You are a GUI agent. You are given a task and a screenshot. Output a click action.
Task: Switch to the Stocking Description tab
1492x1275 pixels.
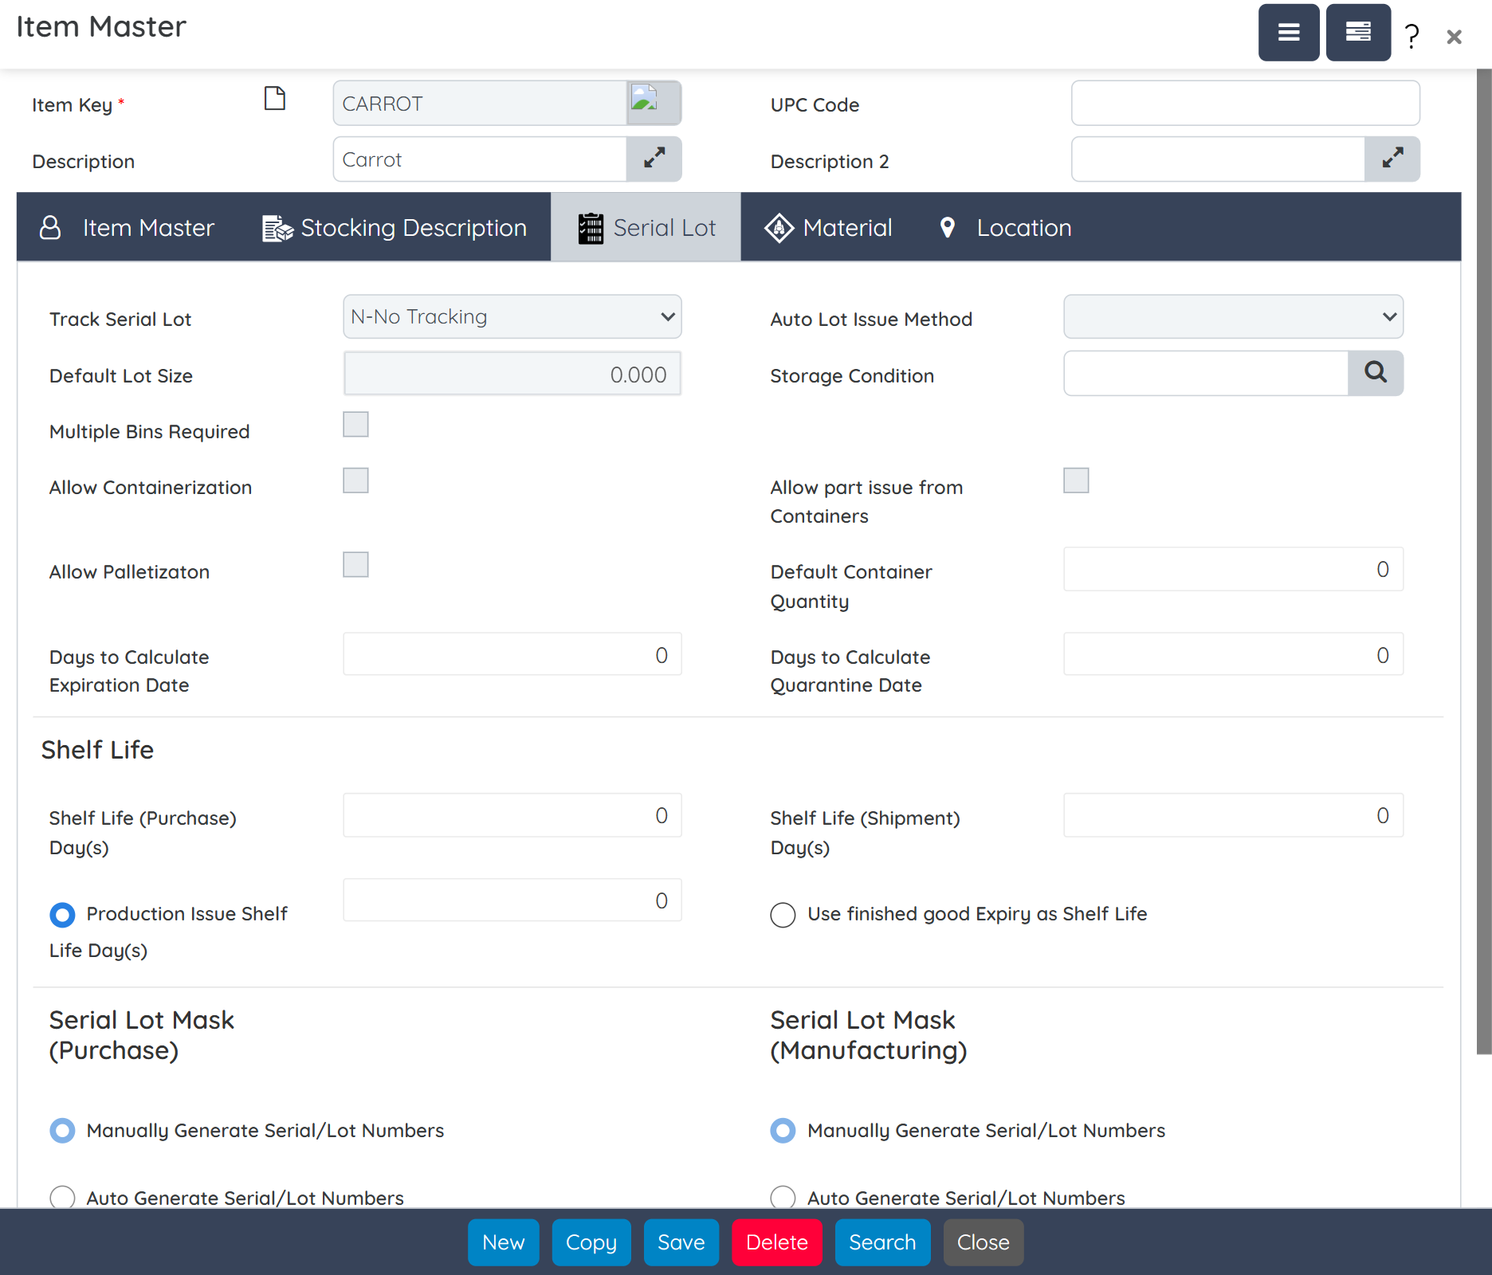click(x=395, y=227)
